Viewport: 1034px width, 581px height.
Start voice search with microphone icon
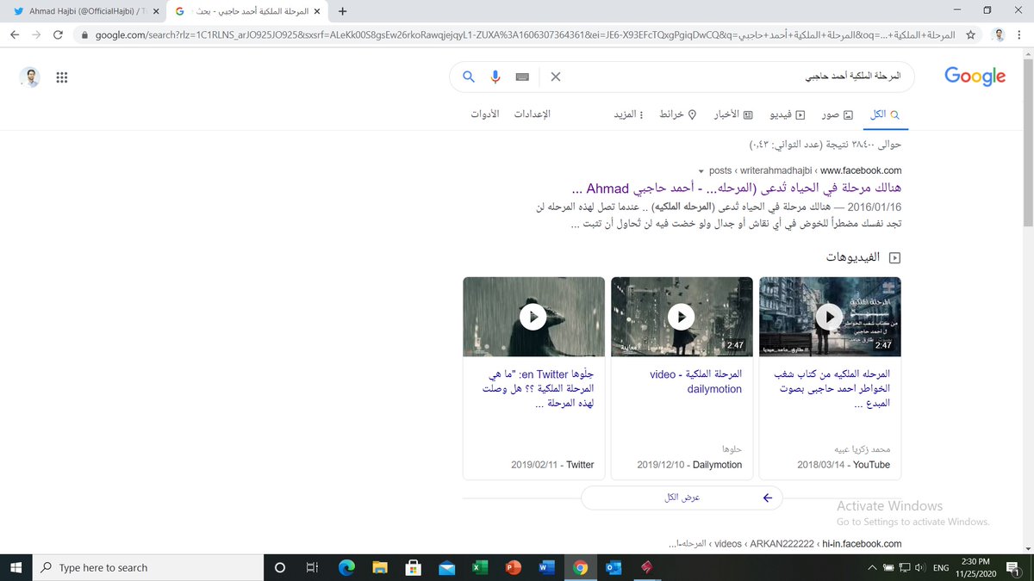pyautogui.click(x=495, y=77)
